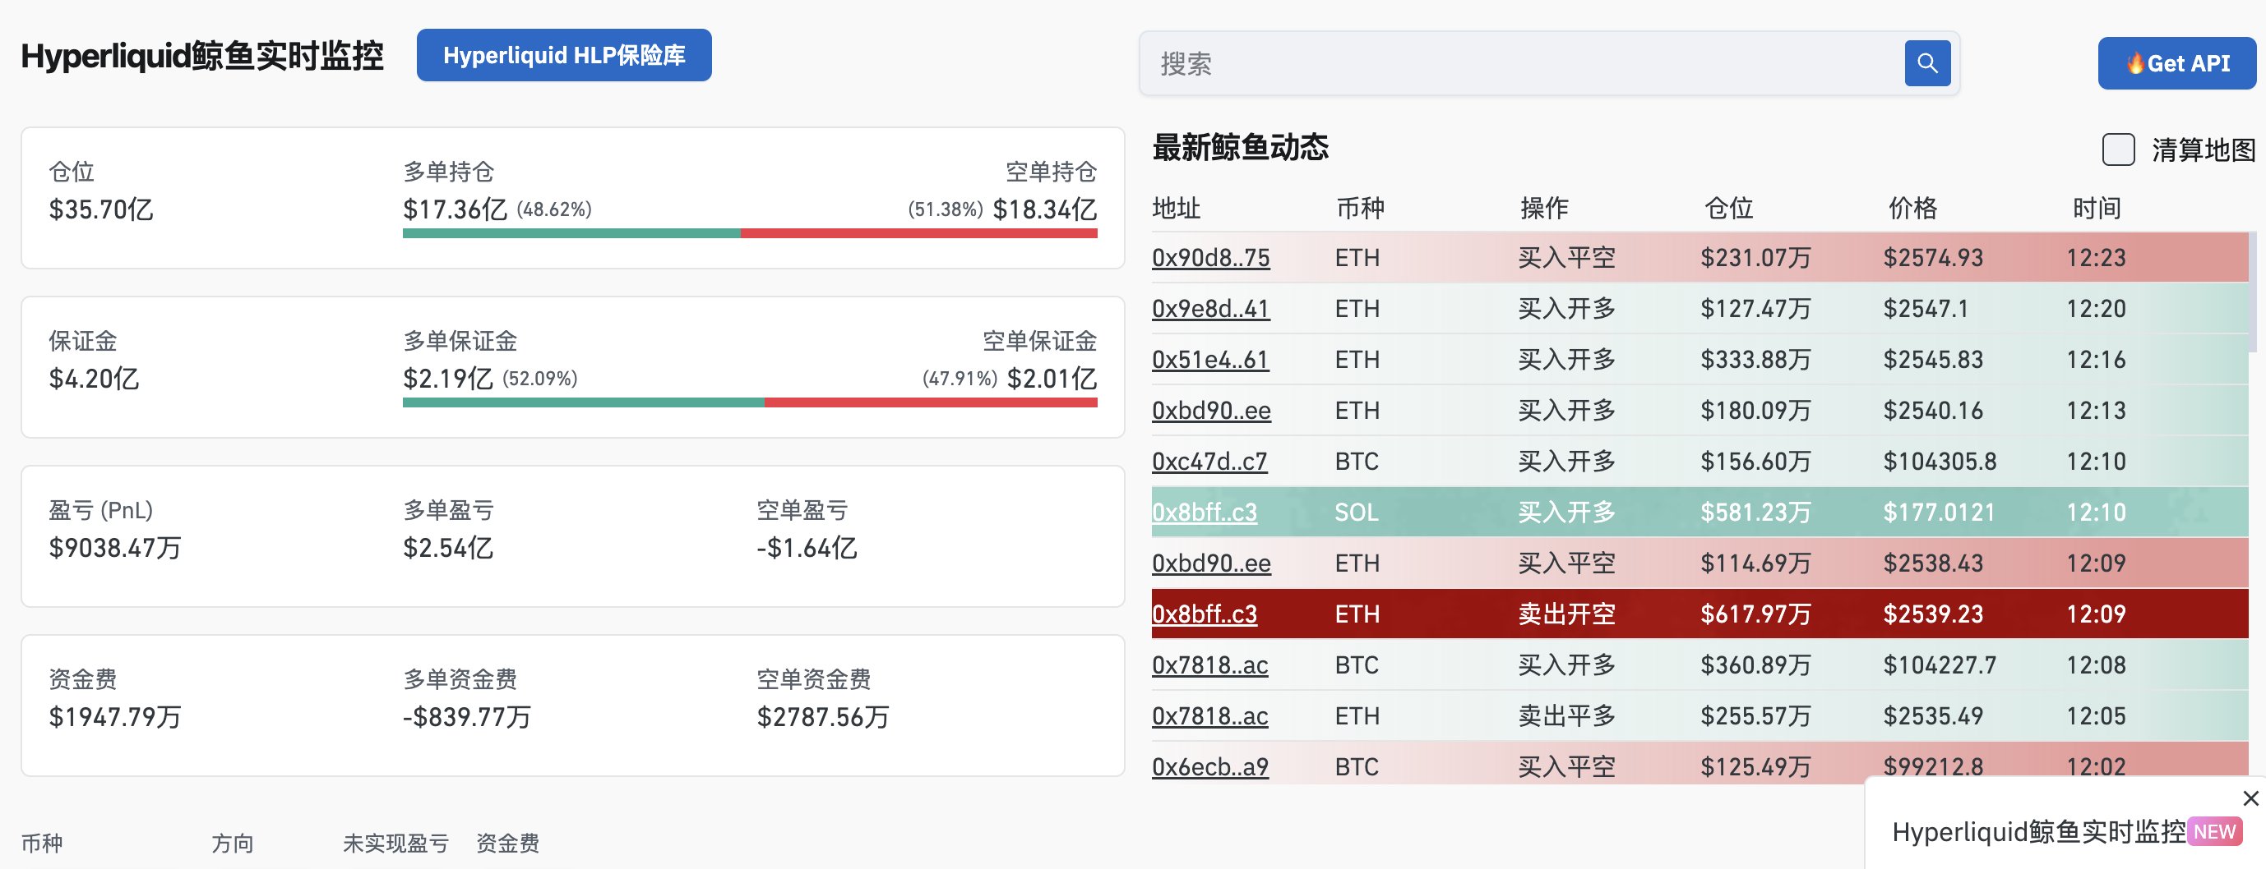
Task: Click the 最新鲸鱼动态 section heading
Action: pyautogui.click(x=1241, y=148)
